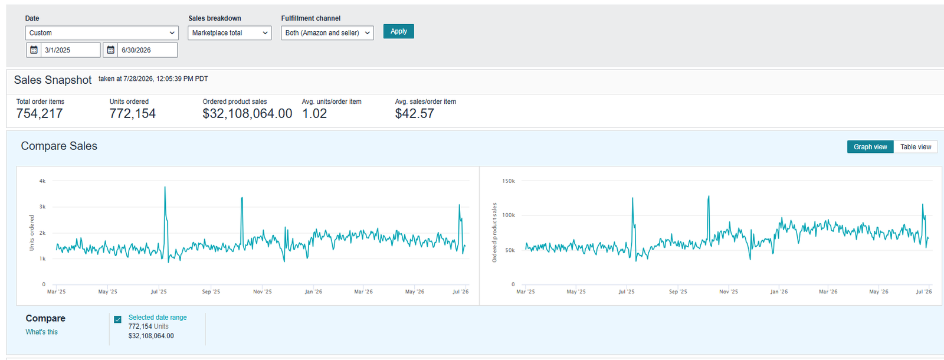Screen dimensions: 944x360
Task: Open the What's this link
Action: (x=42, y=332)
